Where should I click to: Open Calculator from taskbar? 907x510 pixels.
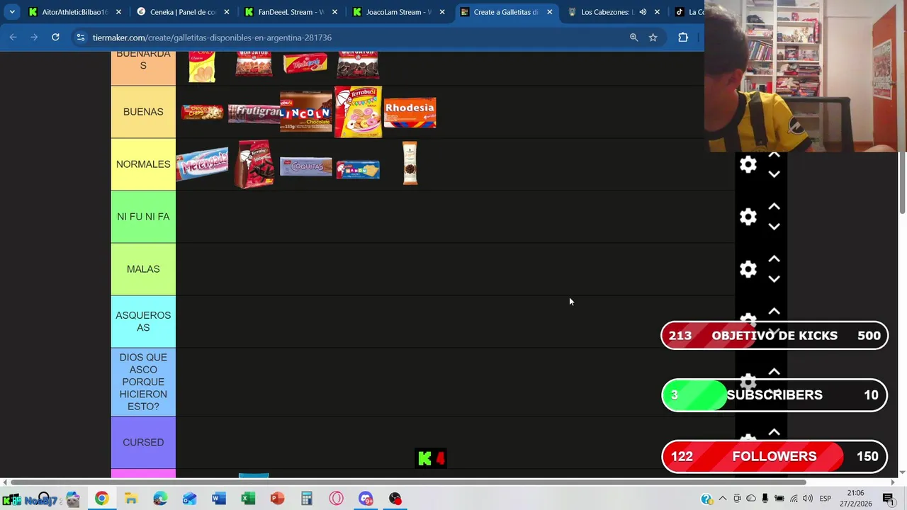tap(307, 499)
